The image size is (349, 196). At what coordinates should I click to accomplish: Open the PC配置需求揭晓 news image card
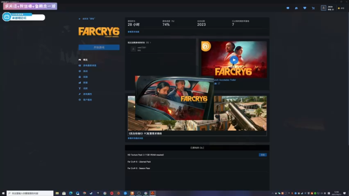(197, 115)
